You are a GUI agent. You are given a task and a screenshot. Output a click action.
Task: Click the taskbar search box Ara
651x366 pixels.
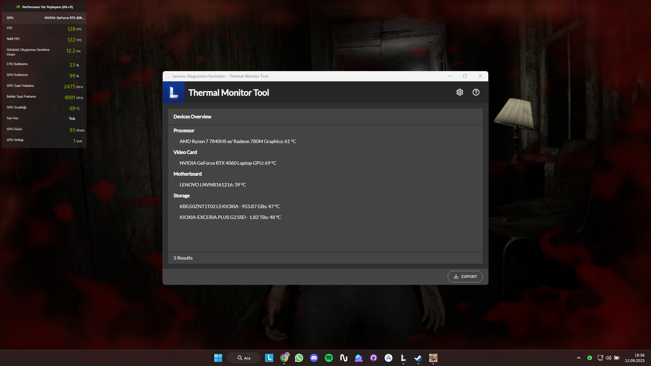[x=244, y=358]
